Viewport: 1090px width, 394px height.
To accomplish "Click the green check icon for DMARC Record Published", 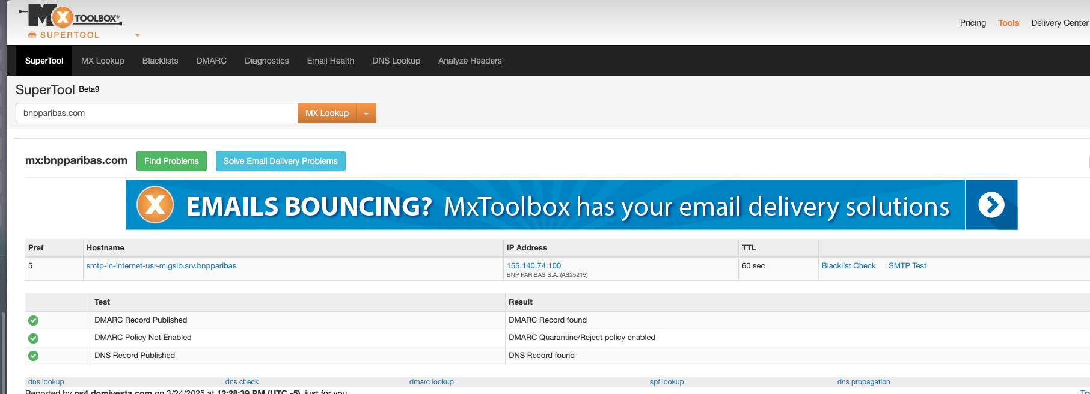I will (x=34, y=320).
